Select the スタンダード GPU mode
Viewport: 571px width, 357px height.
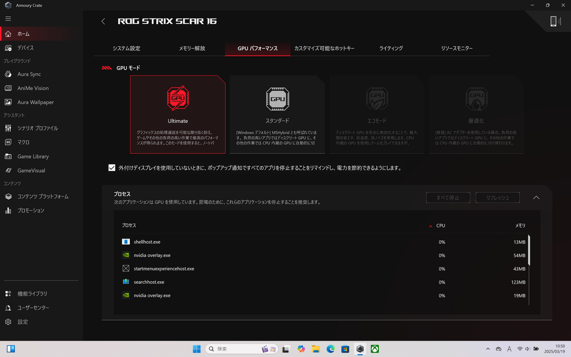tap(277, 114)
